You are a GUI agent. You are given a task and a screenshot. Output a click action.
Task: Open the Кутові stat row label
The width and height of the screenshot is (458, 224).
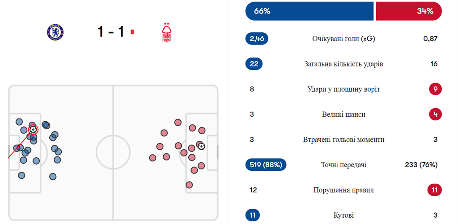coord(343,216)
